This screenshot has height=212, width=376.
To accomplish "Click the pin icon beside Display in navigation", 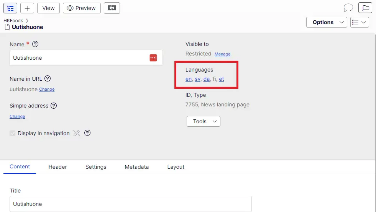I will point(77,133).
